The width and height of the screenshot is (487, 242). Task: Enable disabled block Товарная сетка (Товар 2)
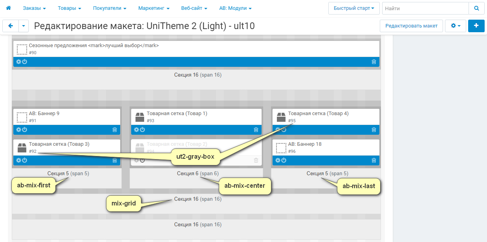142,160
